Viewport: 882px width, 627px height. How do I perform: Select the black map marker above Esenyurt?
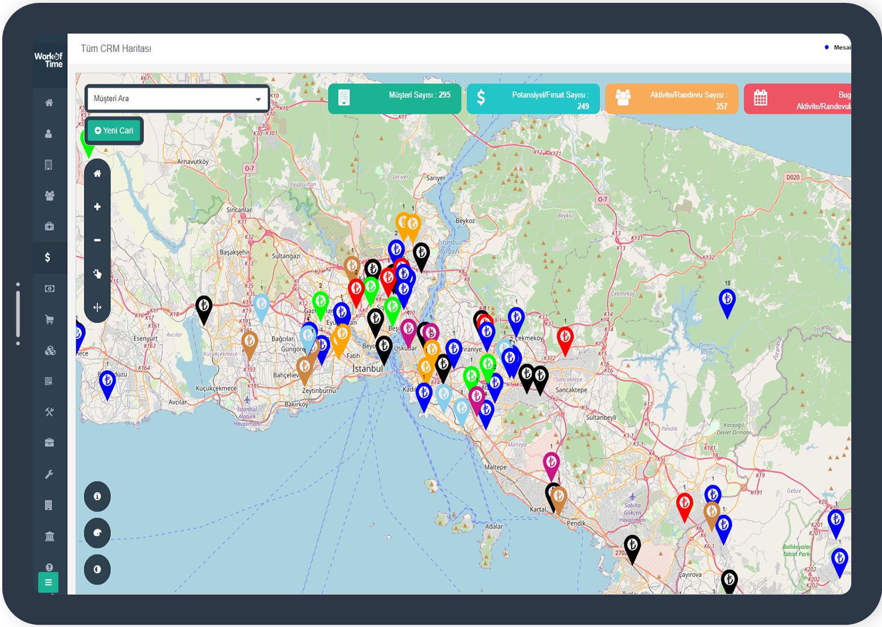pyautogui.click(x=204, y=310)
